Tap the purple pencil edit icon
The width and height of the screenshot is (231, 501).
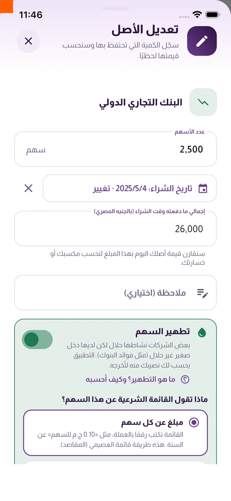202,41
